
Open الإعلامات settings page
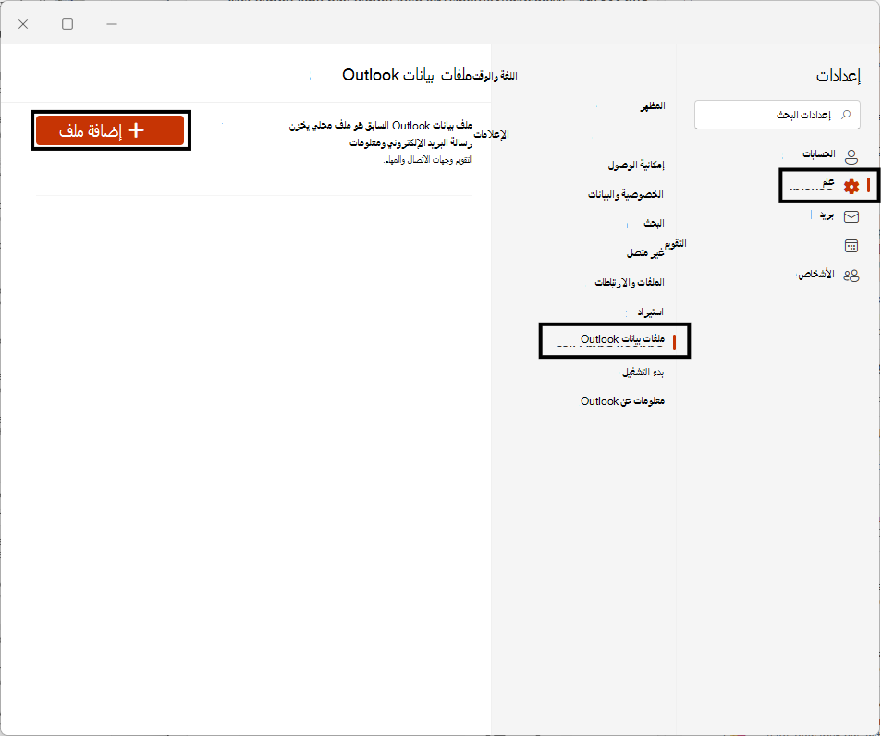point(491,134)
